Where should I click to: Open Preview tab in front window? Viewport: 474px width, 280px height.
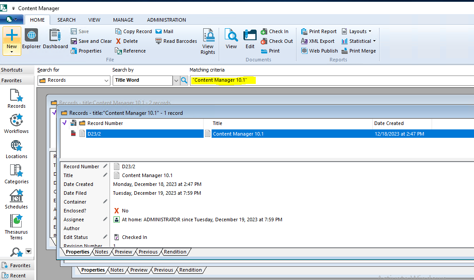[123, 252]
